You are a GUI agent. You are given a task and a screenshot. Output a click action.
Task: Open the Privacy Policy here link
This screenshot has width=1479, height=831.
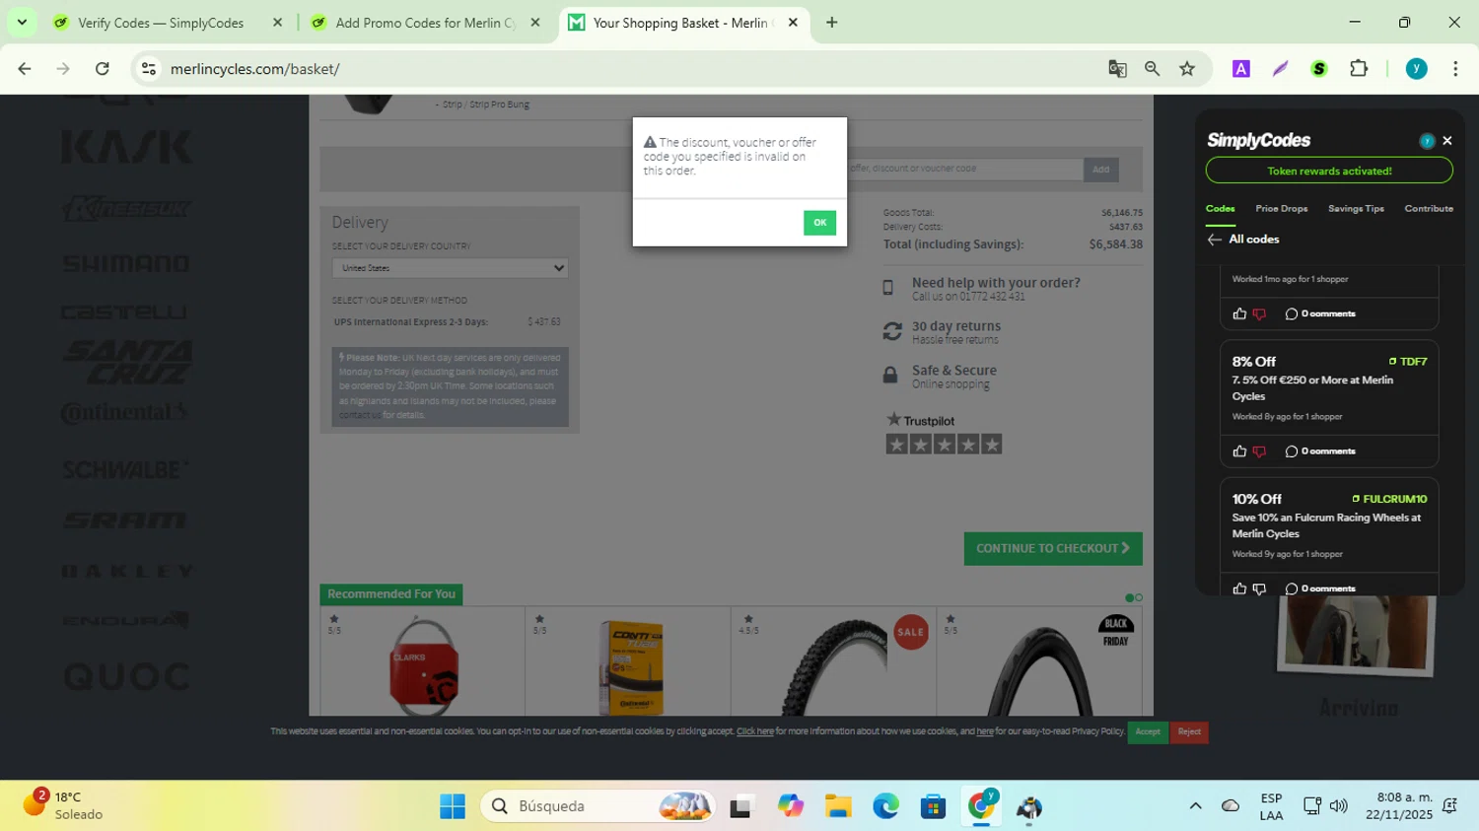point(985,731)
